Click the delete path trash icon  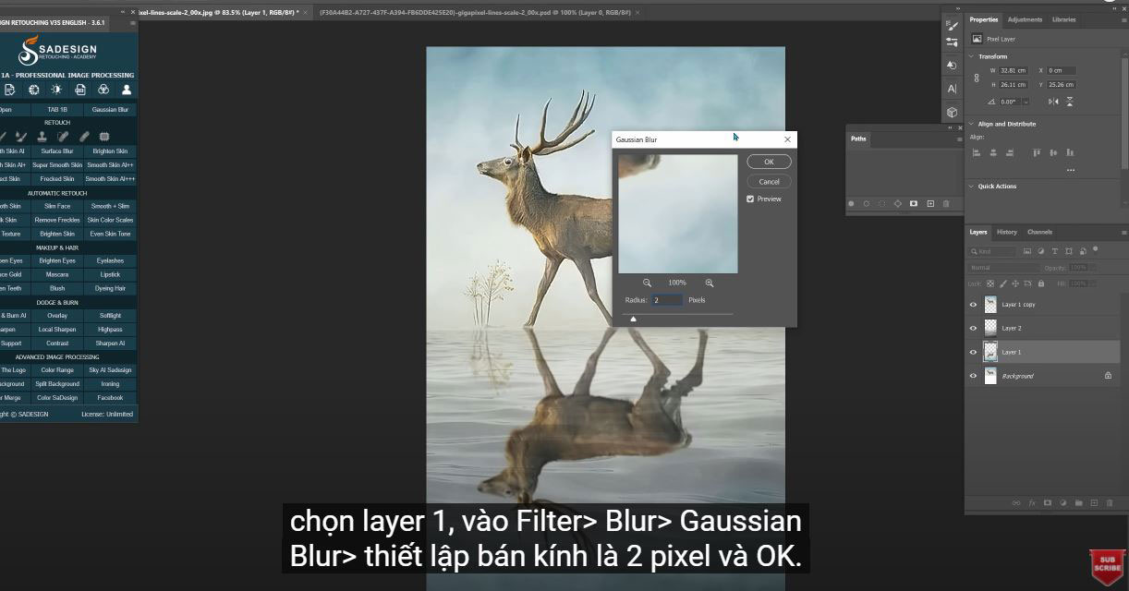[x=946, y=203]
